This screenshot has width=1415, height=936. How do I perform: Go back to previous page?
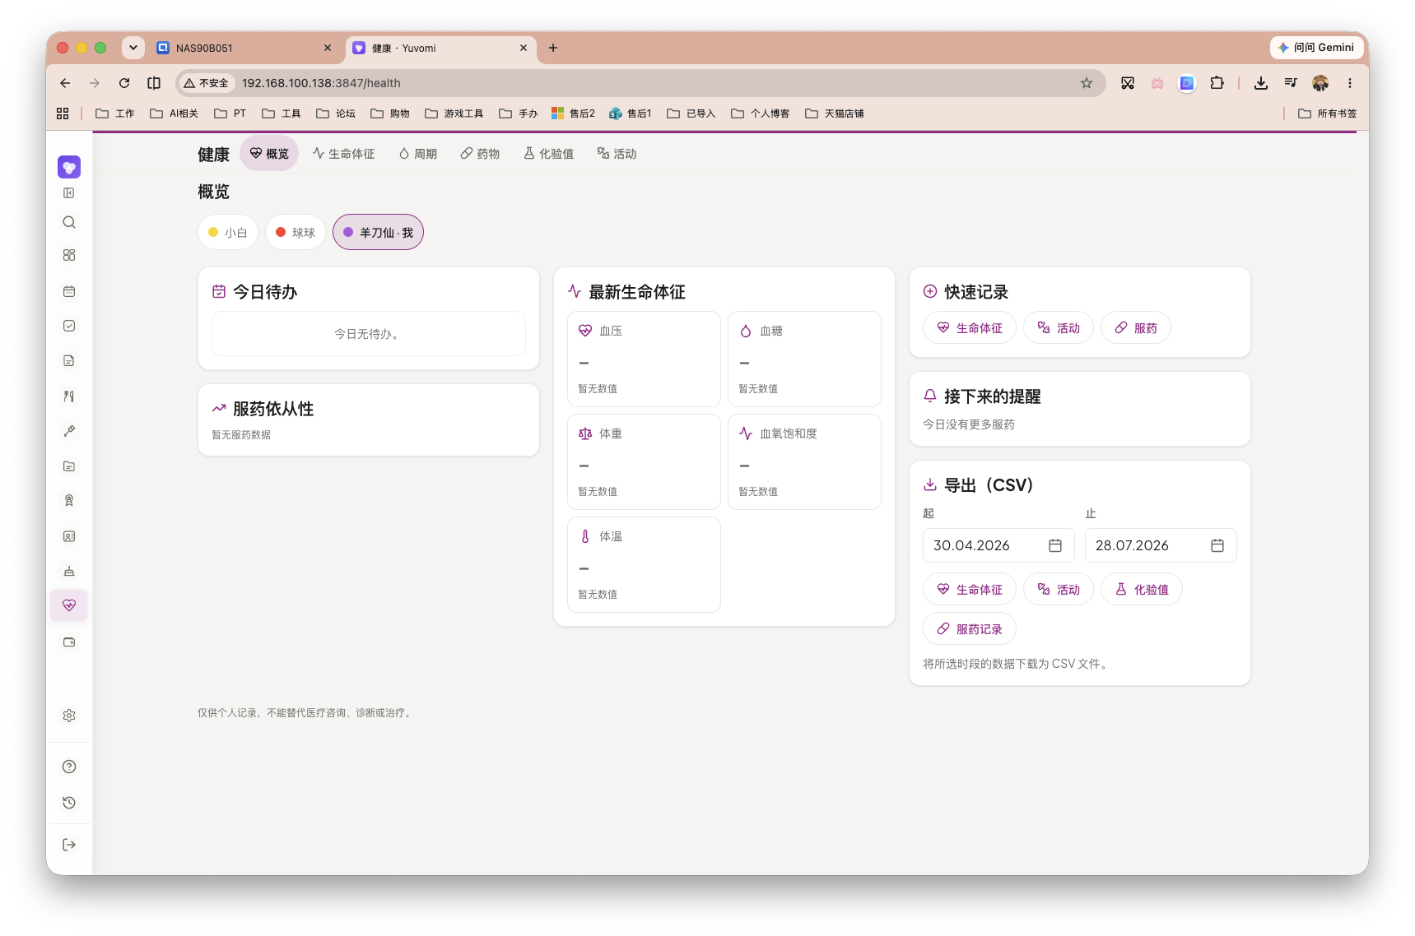pyautogui.click(x=65, y=83)
